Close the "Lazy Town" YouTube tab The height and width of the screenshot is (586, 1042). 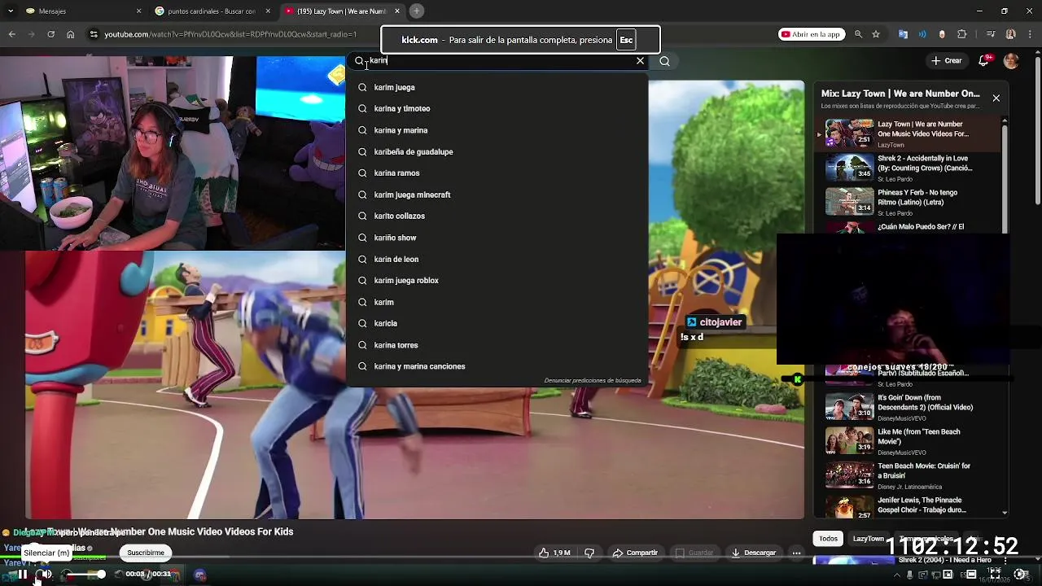pyautogui.click(x=397, y=11)
